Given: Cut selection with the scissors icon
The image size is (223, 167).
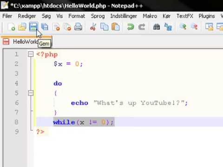Looking at the screenshot, I should tap(93, 27).
